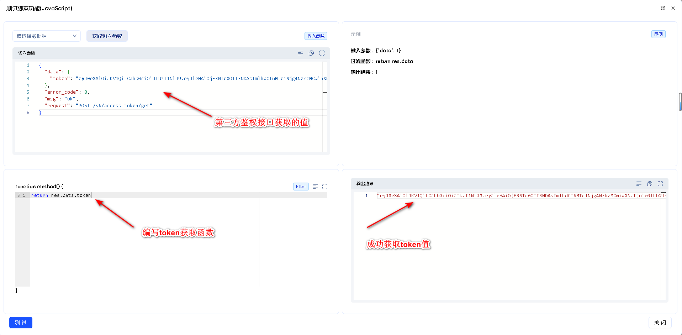Open the 请选择数据源 dropdown
This screenshot has width=682, height=335.
tap(43, 36)
